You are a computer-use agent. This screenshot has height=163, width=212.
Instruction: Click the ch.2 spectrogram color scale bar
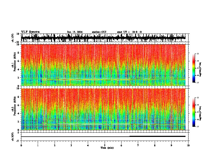pyautogui.click(x=194, y=112)
